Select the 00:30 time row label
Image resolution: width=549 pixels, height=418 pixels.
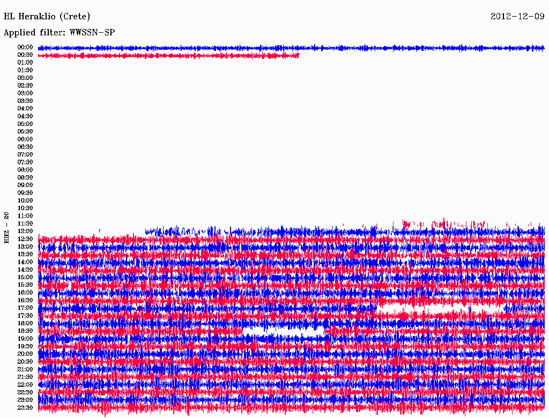click(x=25, y=55)
